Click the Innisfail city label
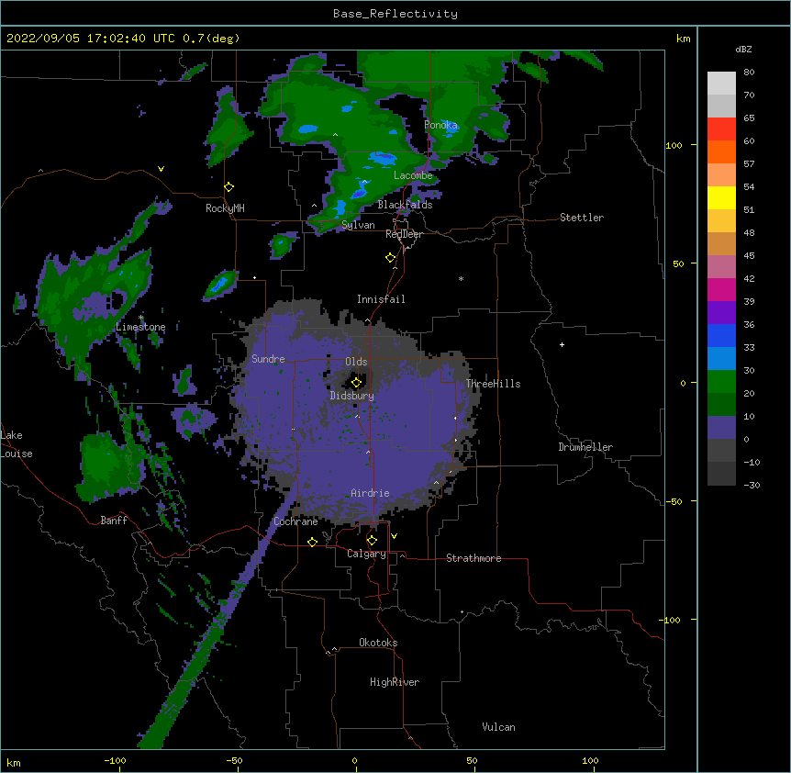 [381, 299]
